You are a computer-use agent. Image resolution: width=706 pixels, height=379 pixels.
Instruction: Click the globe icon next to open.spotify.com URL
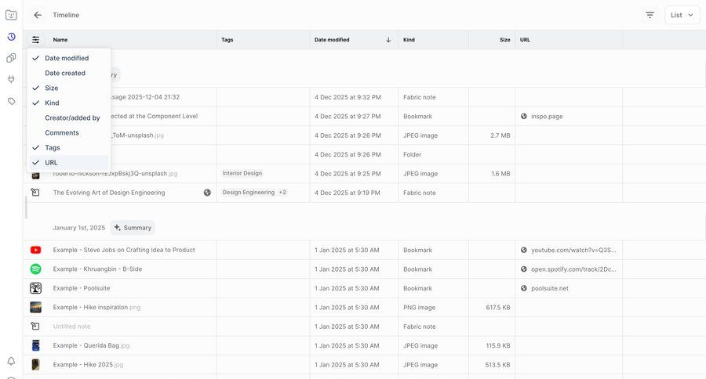[x=524, y=269]
